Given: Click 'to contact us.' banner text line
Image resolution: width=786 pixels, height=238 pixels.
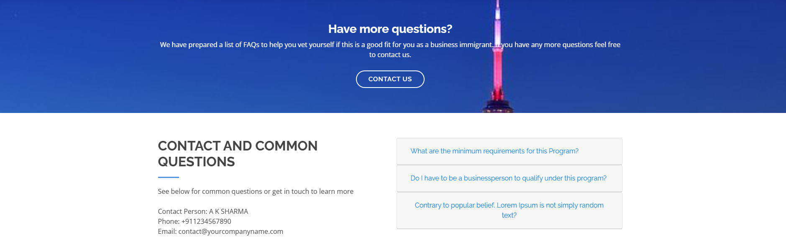Looking at the screenshot, I should click(390, 55).
